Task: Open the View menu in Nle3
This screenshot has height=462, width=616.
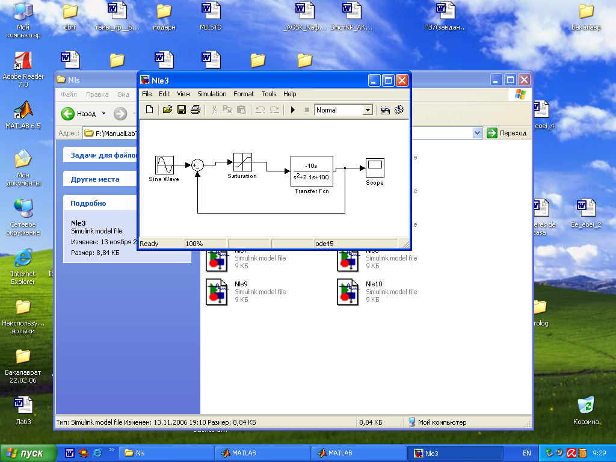Action: pos(183,94)
